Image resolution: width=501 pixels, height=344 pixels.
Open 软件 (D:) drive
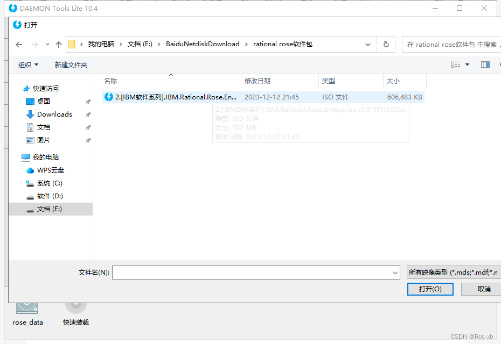[50, 196]
